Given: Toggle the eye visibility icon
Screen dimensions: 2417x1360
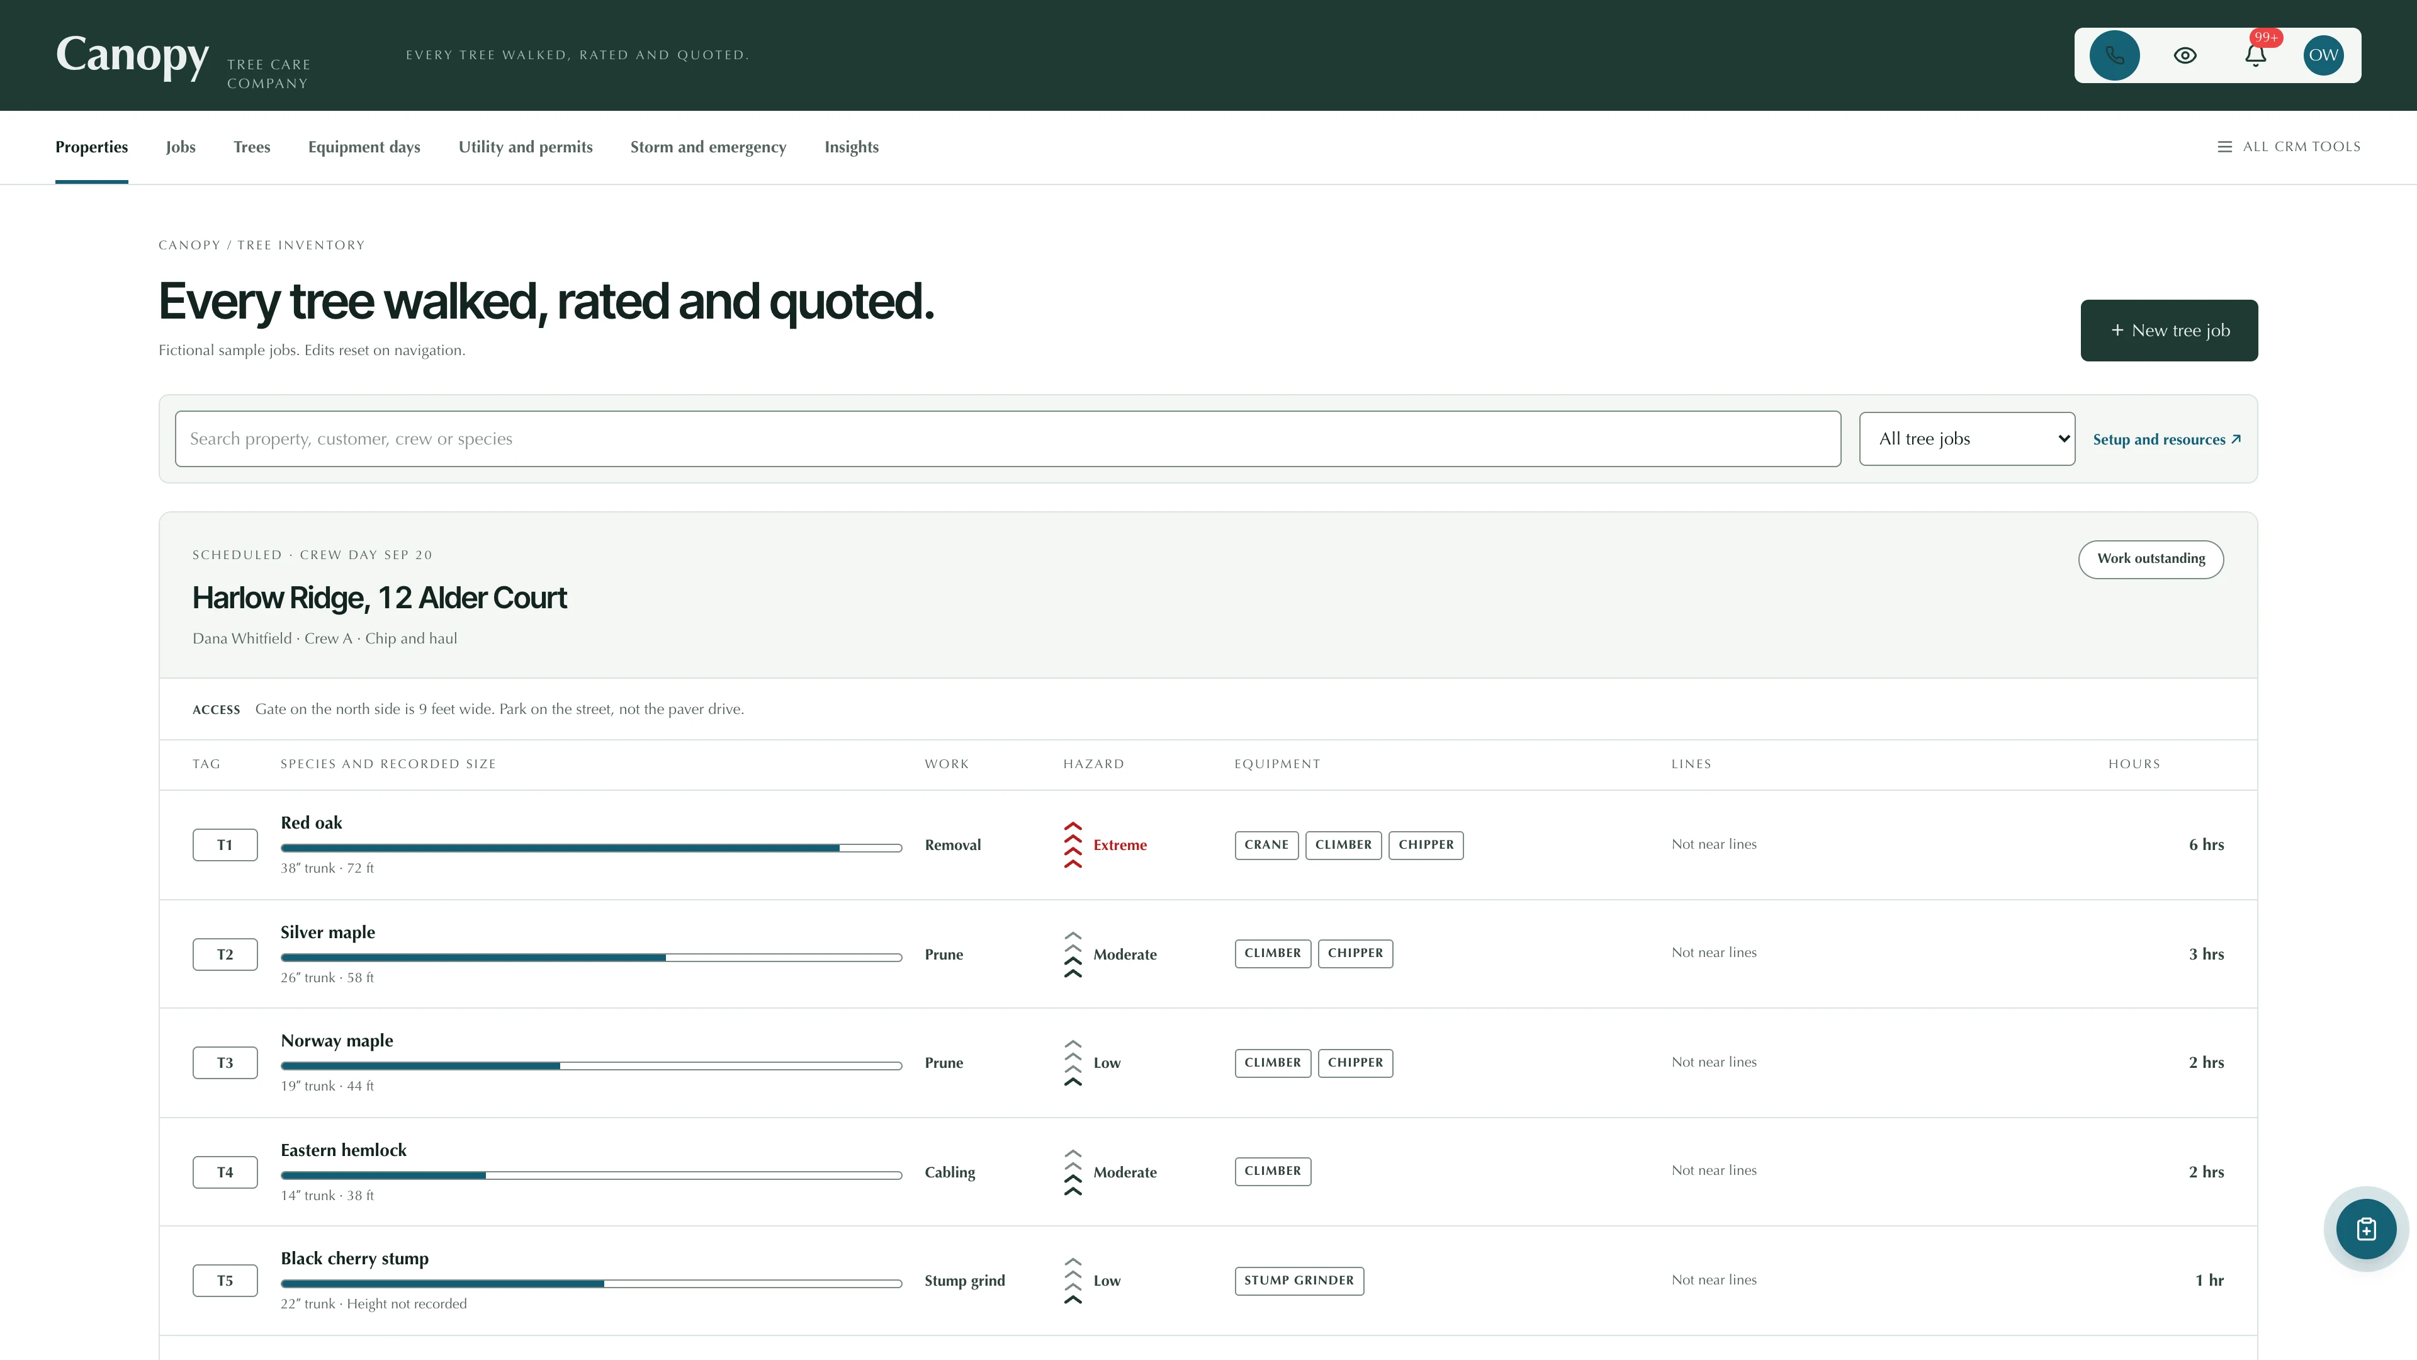Looking at the screenshot, I should tap(2184, 55).
